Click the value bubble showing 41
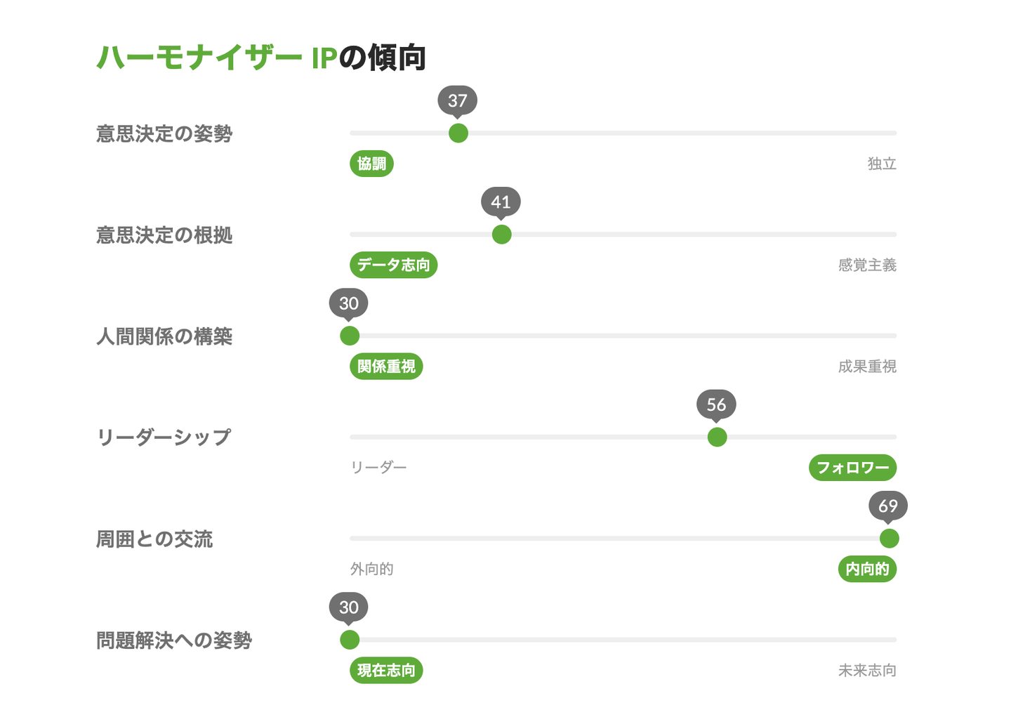Image resolution: width=1011 pixels, height=724 pixels. (x=501, y=202)
